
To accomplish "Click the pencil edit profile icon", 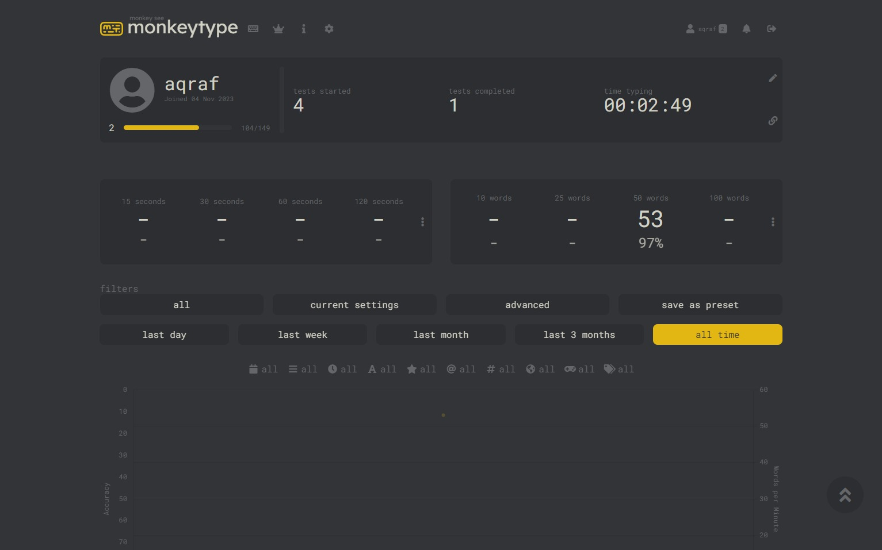I will coord(773,78).
